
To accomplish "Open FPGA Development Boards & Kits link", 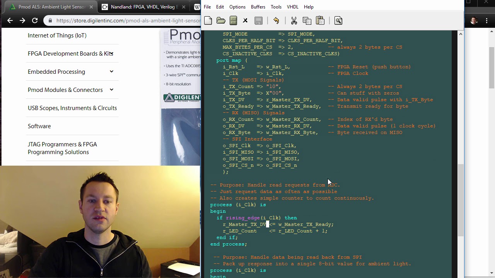I will (70, 54).
